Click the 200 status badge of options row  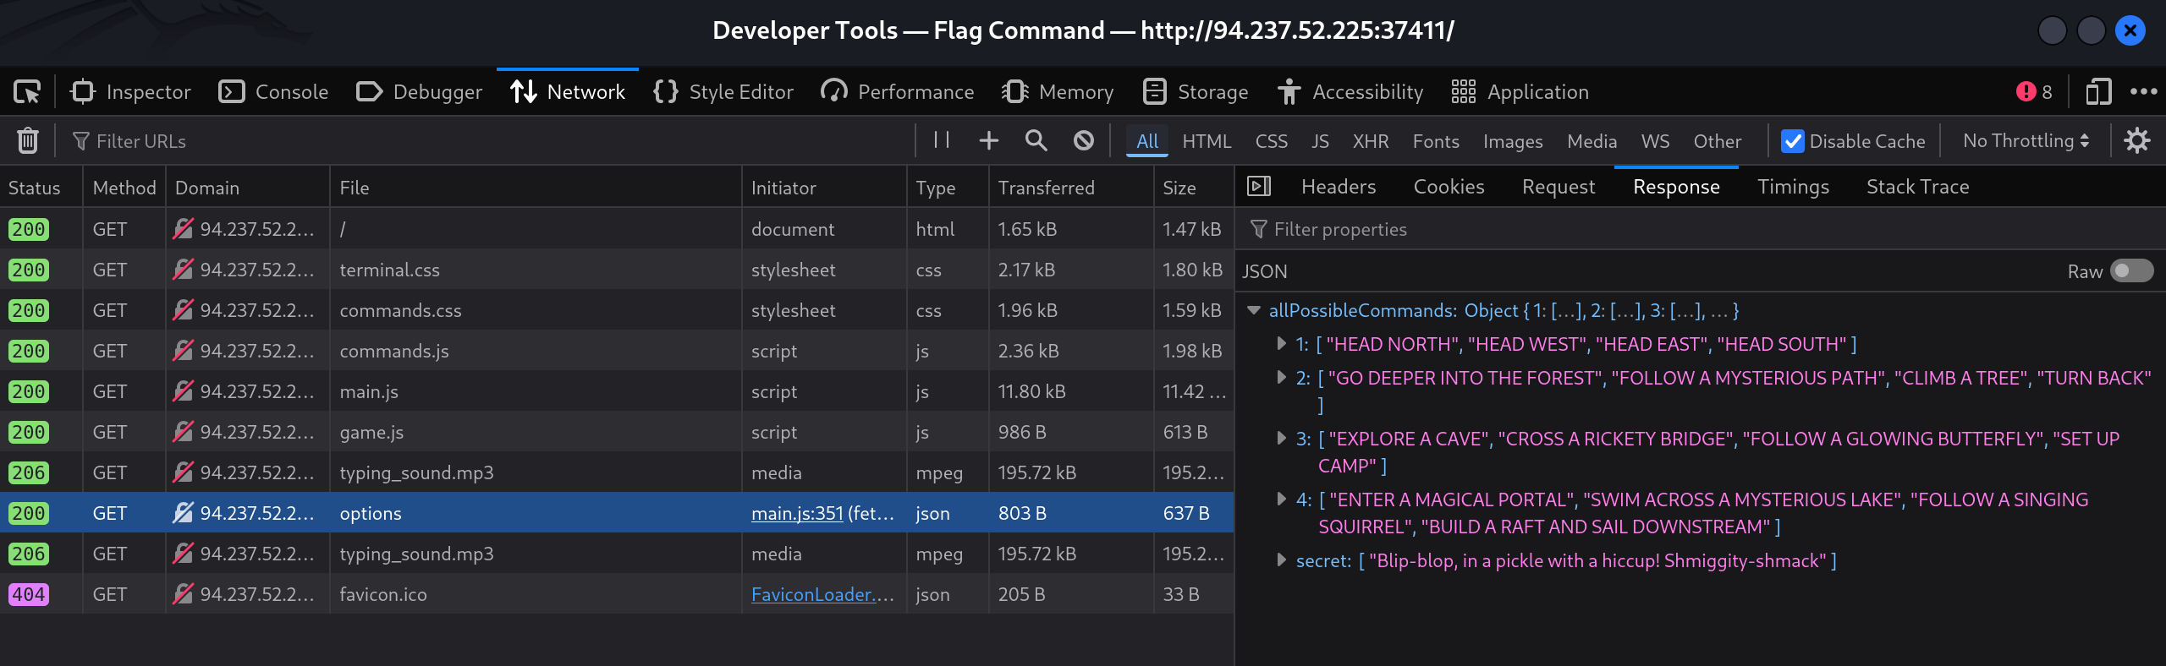(29, 513)
